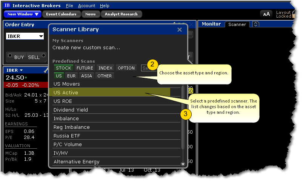Image resolution: width=303 pixels, height=181 pixels.
Task: Select the STOCK asset type filter
Action: click(x=63, y=68)
